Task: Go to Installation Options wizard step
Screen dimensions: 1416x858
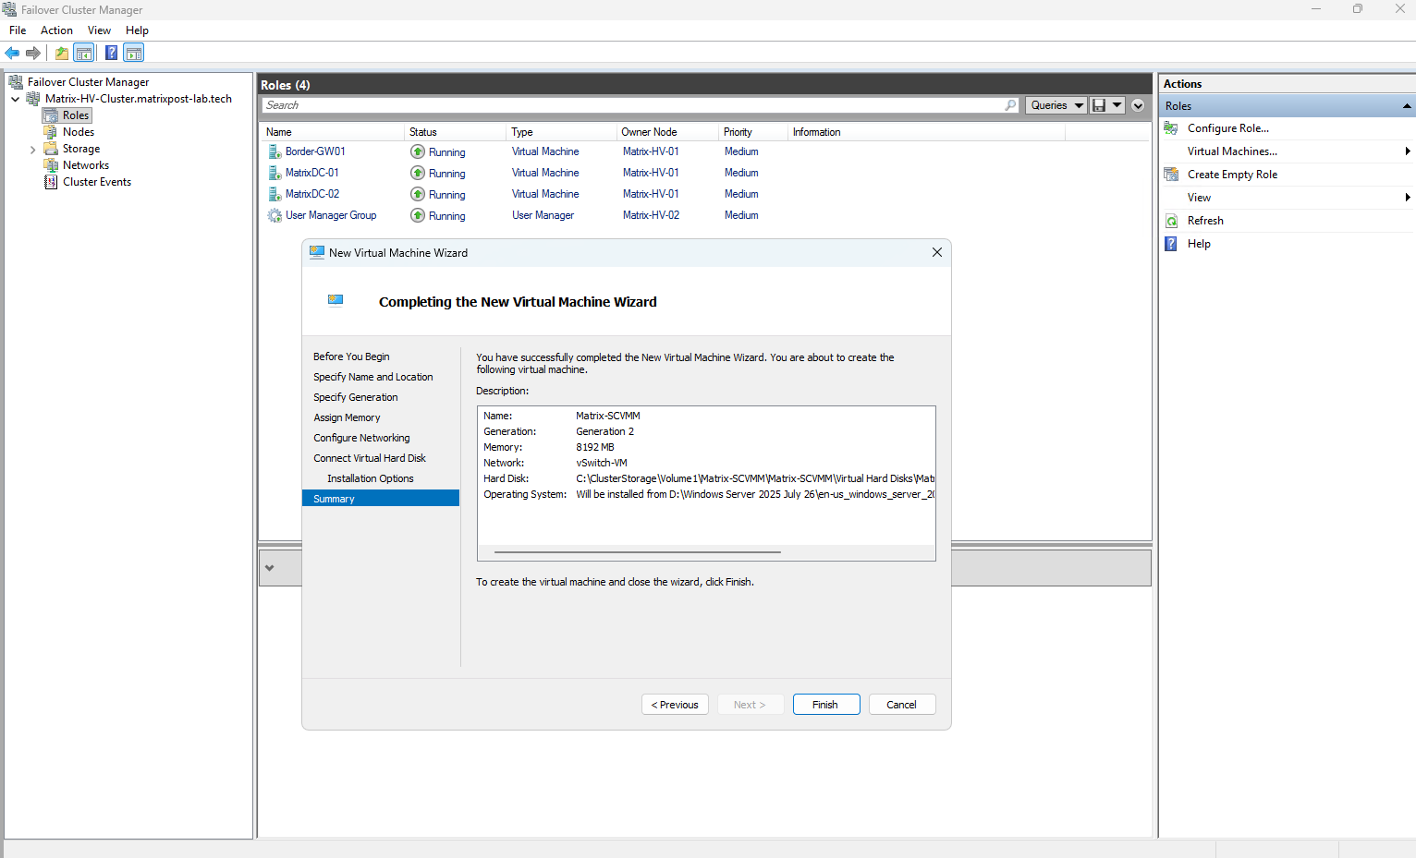Action: point(371,478)
